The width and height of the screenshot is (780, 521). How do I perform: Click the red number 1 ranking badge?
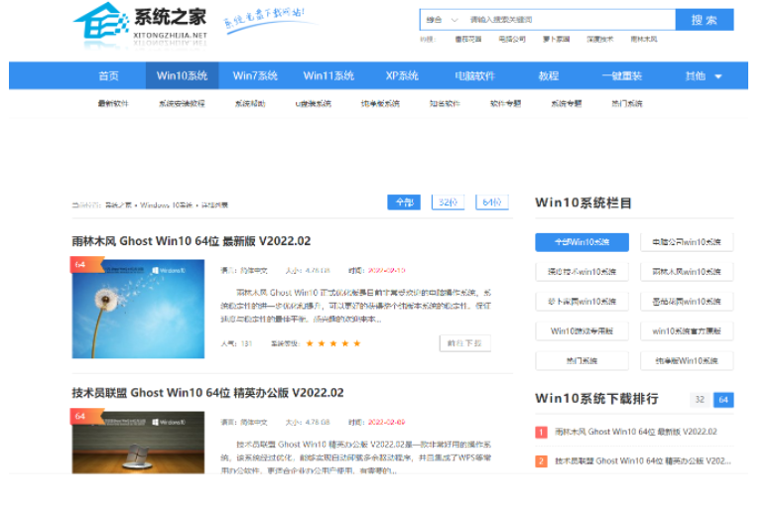coord(541,433)
